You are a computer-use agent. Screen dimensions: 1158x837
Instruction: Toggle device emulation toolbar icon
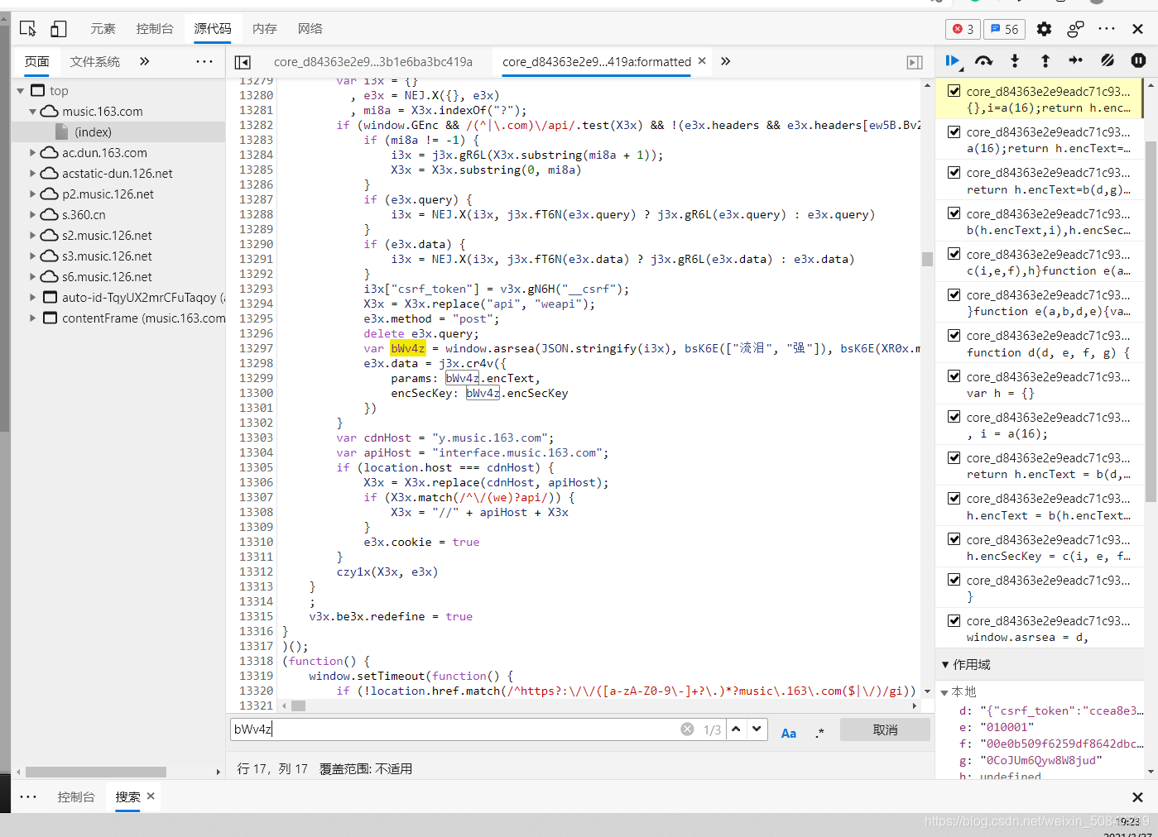58,29
